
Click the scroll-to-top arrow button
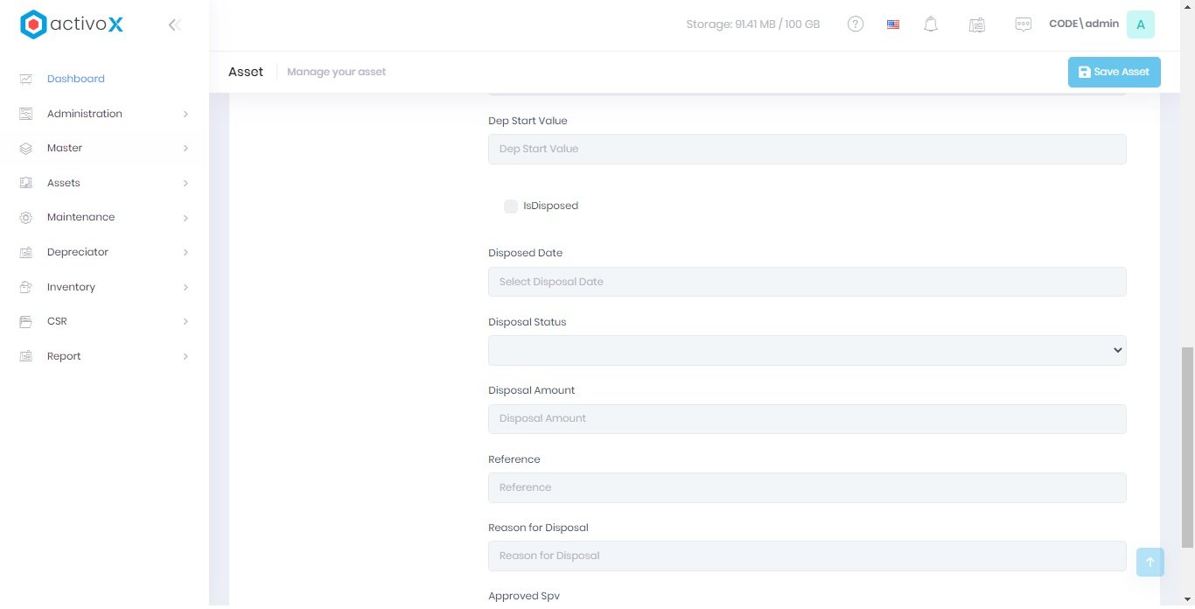1150,563
